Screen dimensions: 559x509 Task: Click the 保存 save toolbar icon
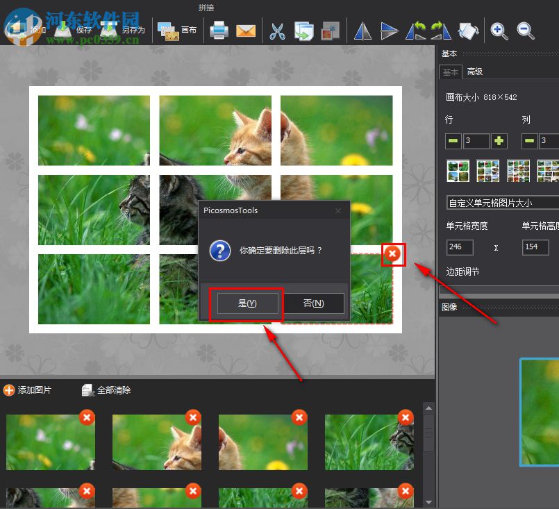click(63, 29)
